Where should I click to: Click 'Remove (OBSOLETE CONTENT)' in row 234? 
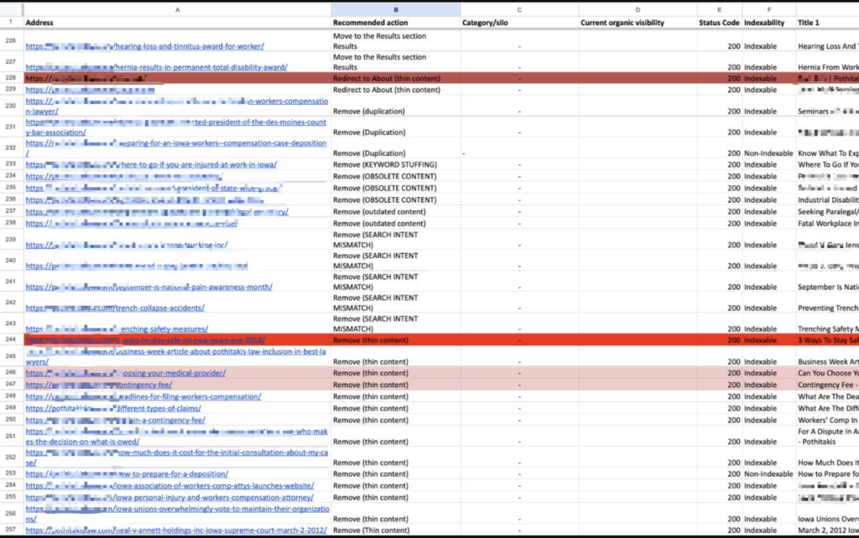tap(384, 177)
